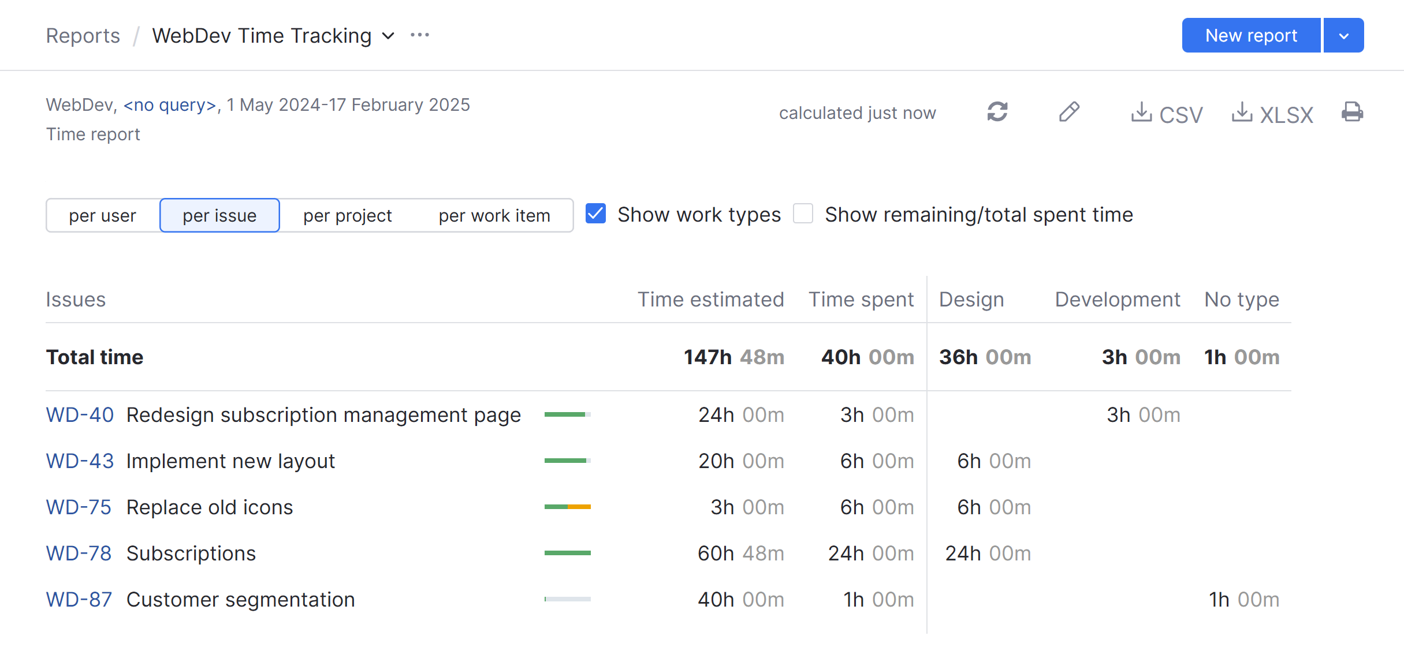1404x647 pixels.
Task: Create a report with New report button
Action: [1251, 35]
